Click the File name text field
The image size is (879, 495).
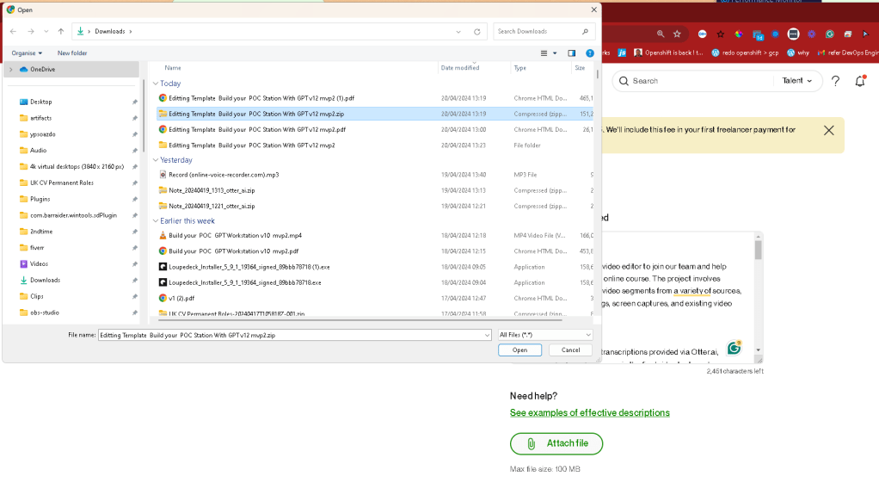point(291,335)
